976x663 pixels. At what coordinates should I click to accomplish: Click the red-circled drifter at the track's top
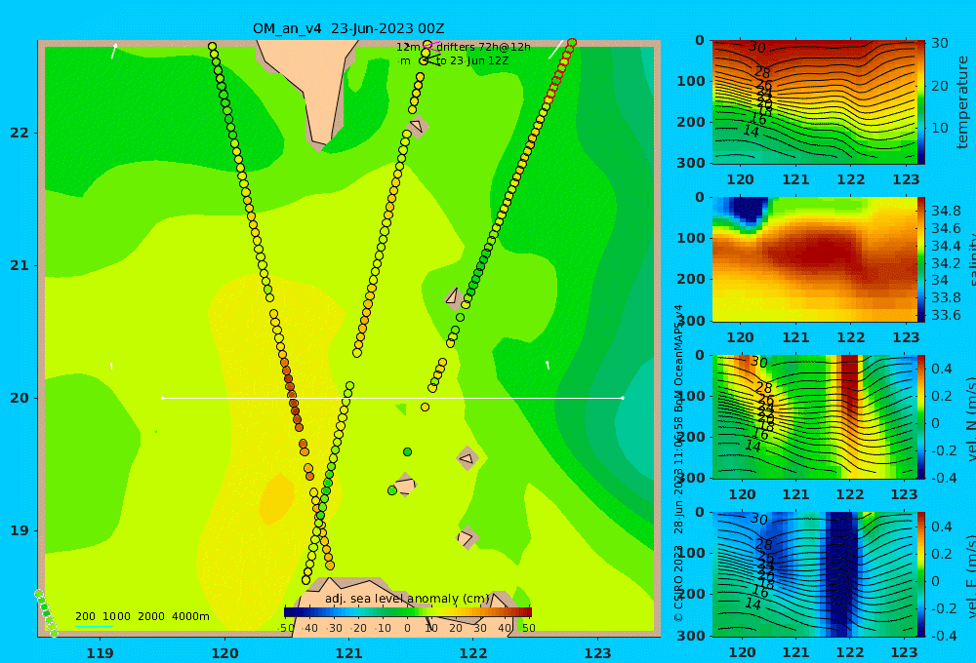click(571, 42)
